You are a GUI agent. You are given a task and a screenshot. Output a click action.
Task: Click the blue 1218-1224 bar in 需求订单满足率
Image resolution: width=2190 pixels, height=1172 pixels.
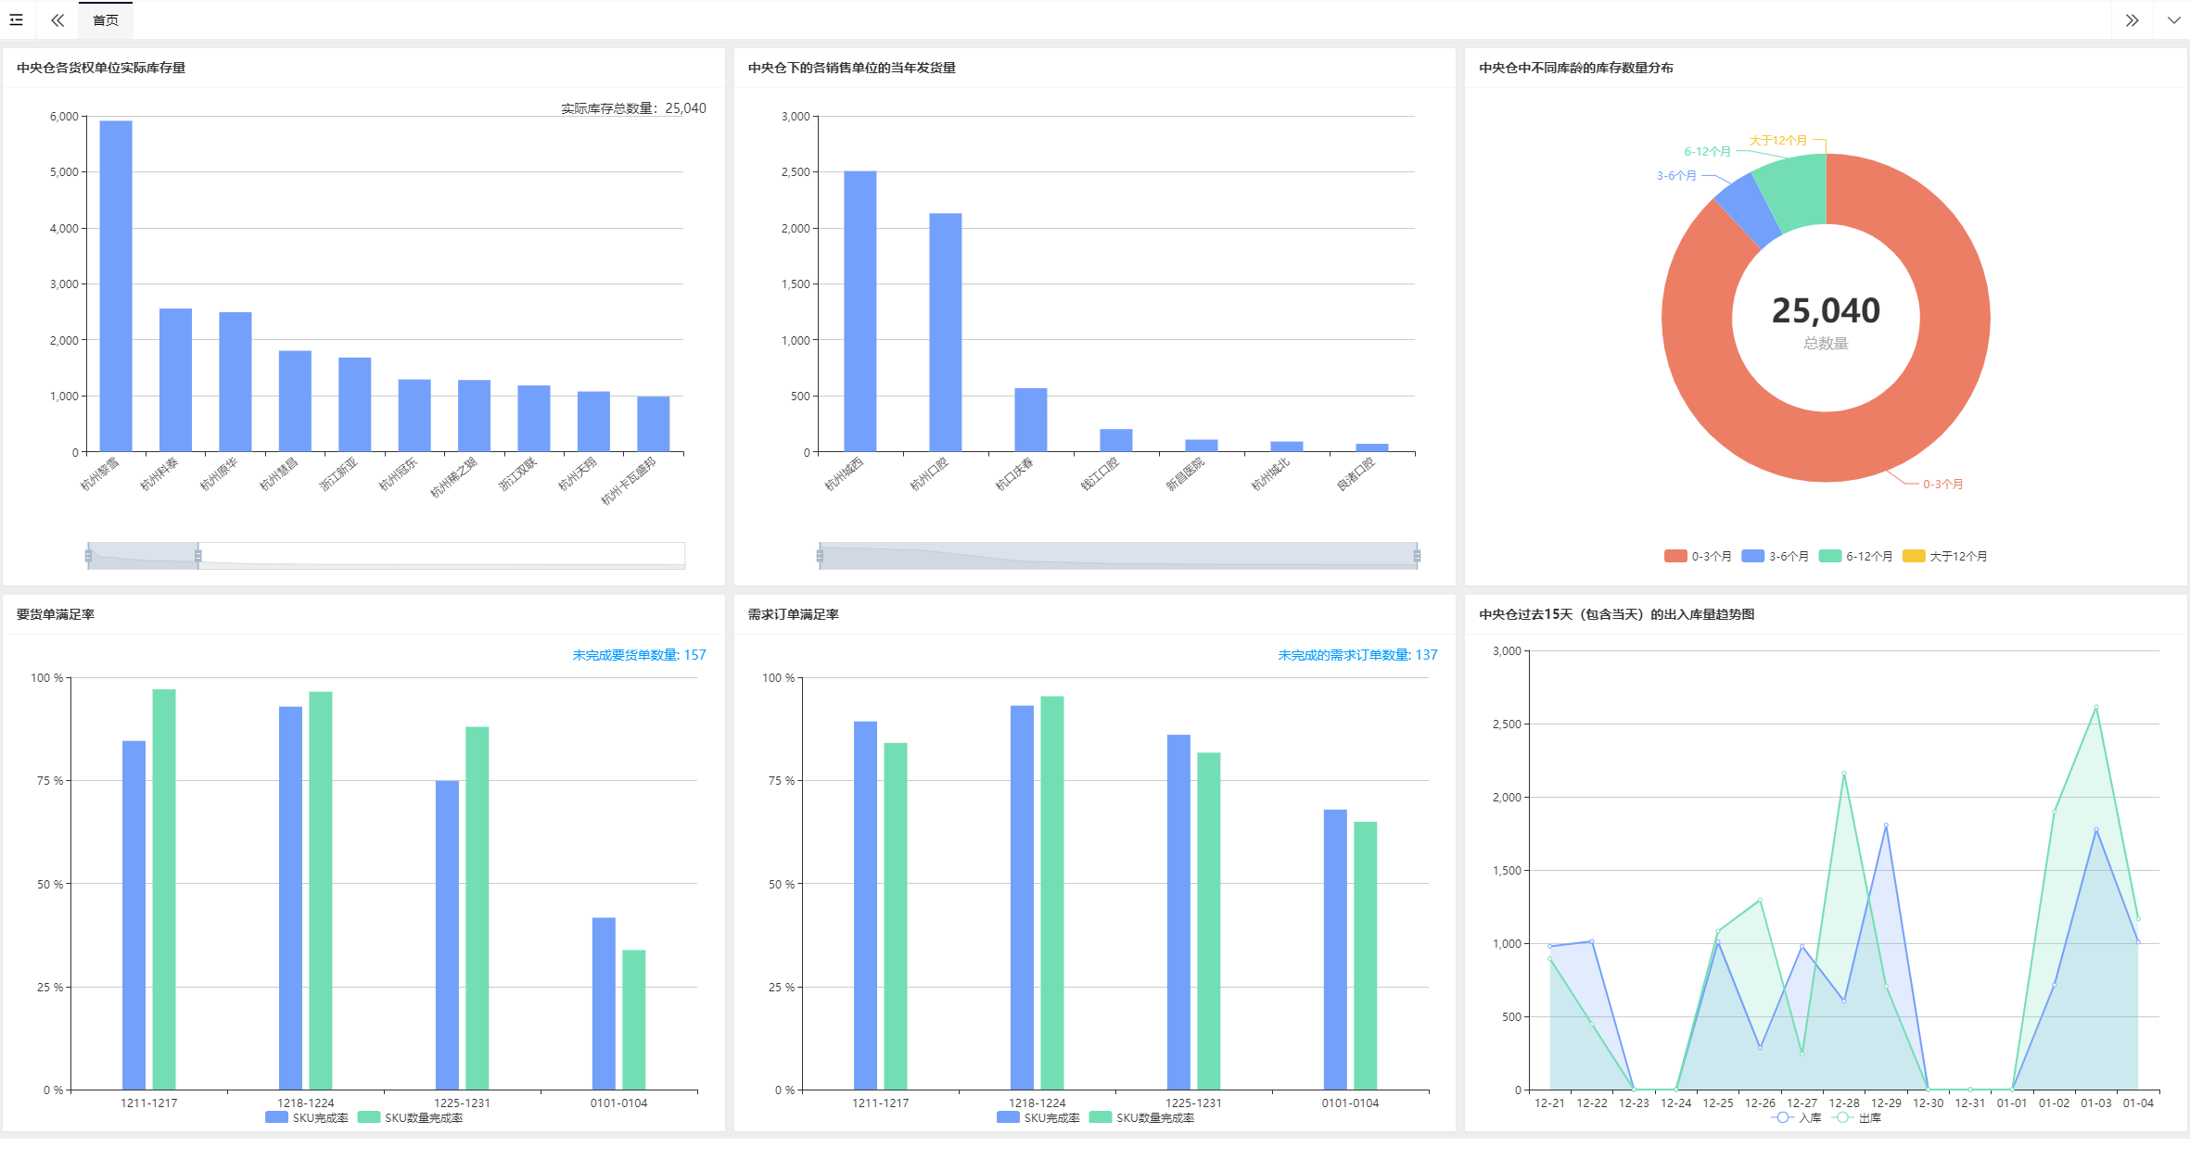point(1022,898)
